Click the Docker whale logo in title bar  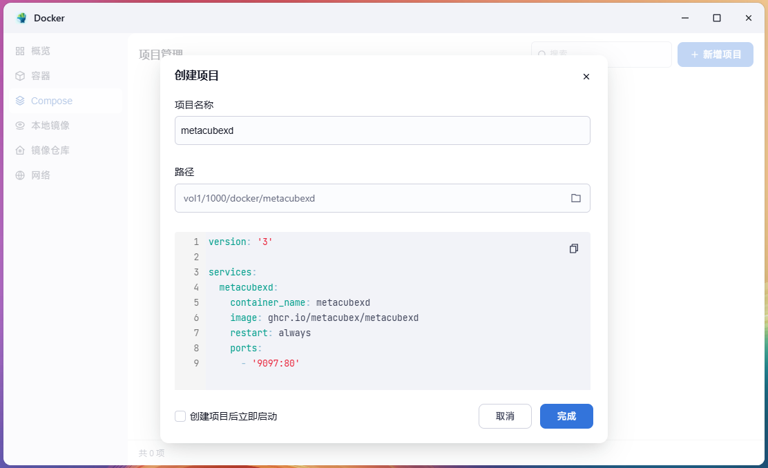tap(21, 18)
